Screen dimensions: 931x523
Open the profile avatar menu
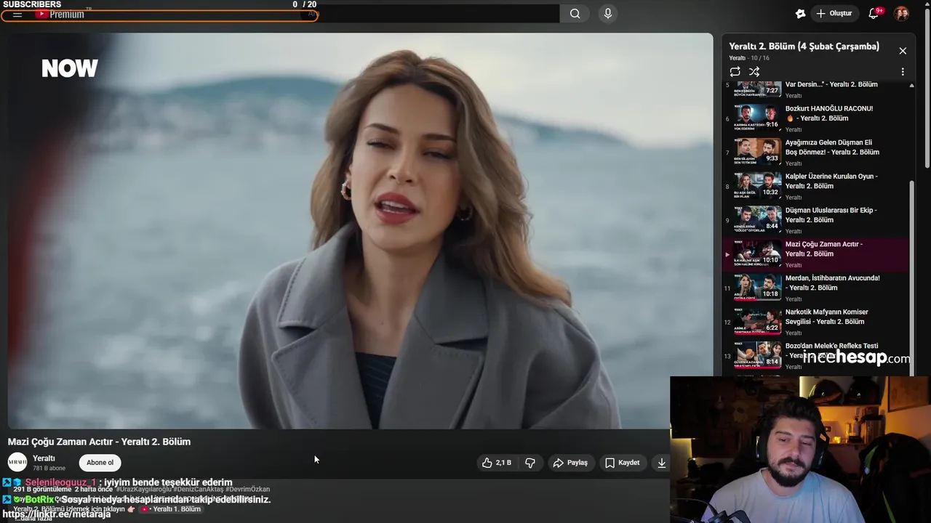(901, 14)
